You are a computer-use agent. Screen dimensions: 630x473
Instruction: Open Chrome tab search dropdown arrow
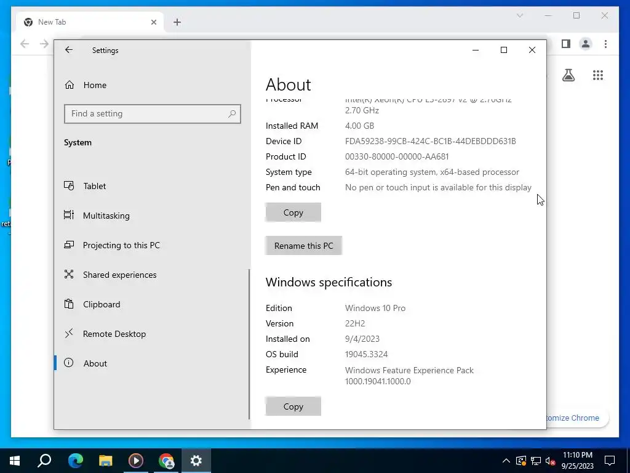coord(520,15)
